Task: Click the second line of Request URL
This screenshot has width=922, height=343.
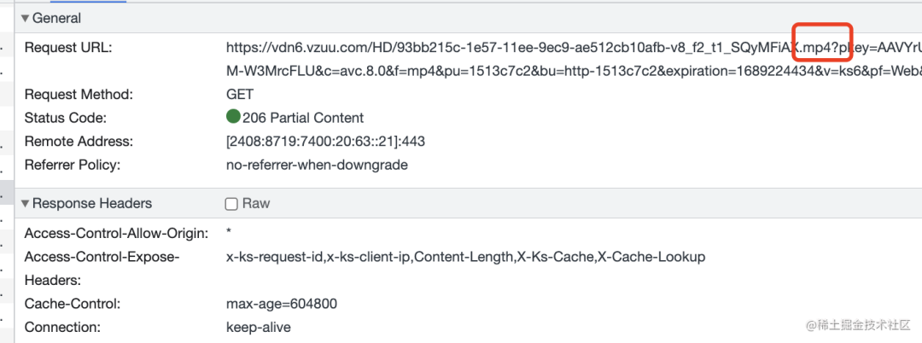Action: pos(574,71)
